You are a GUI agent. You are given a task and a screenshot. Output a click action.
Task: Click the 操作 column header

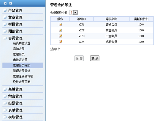coord(60,19)
